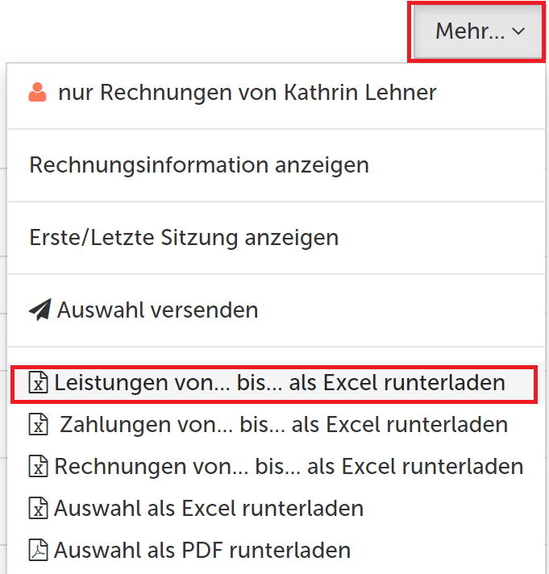Image resolution: width=549 pixels, height=574 pixels.
Task: Click Excel icon beside Rechnungen von entry
Action: 39,467
